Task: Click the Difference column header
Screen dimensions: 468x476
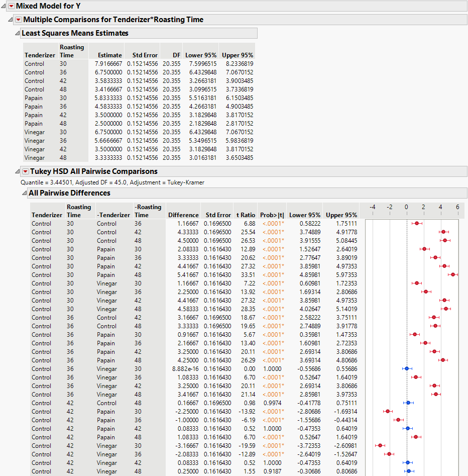Action: click(x=183, y=215)
